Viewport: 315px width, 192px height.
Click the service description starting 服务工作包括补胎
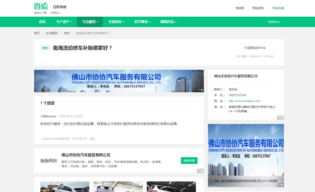point(112,164)
